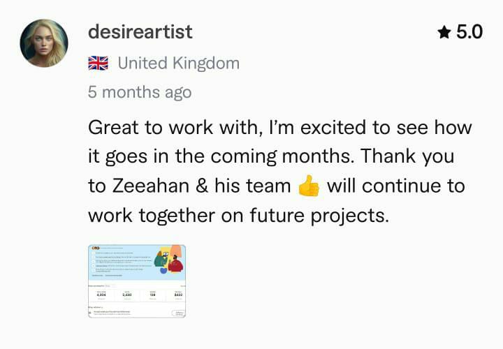Select the 128 statistic in the thumbnail
The height and width of the screenshot is (349, 503).
tap(153, 295)
